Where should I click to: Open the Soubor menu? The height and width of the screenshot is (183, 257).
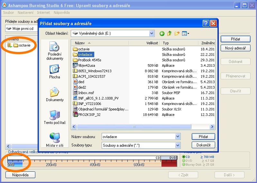pos(9,13)
